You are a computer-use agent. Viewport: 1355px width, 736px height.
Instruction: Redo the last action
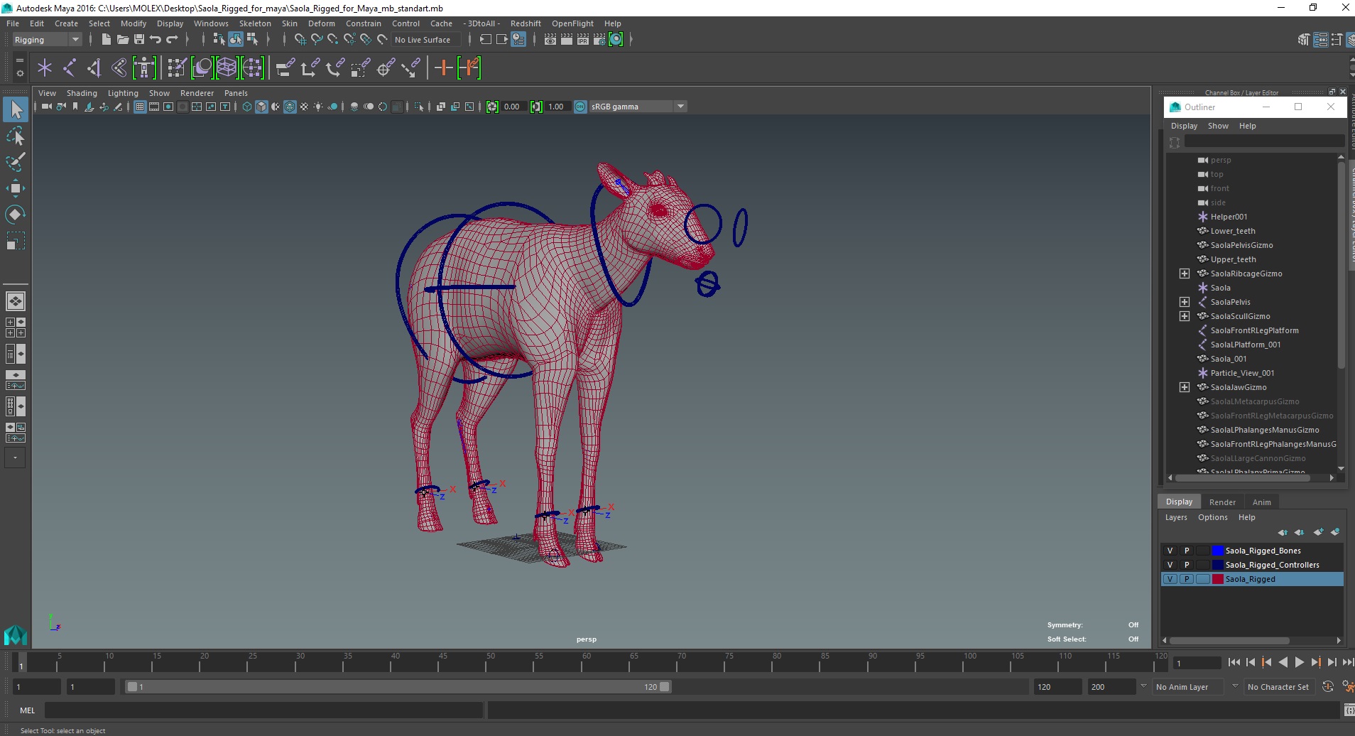172,39
